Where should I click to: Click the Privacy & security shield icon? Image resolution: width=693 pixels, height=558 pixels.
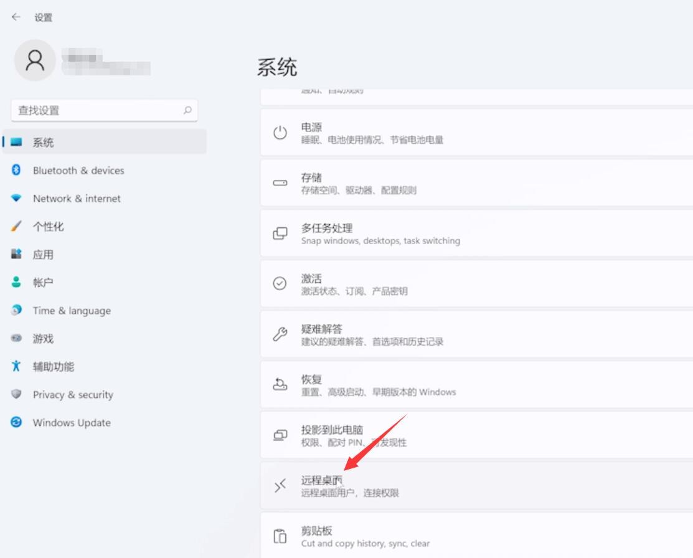pos(17,394)
